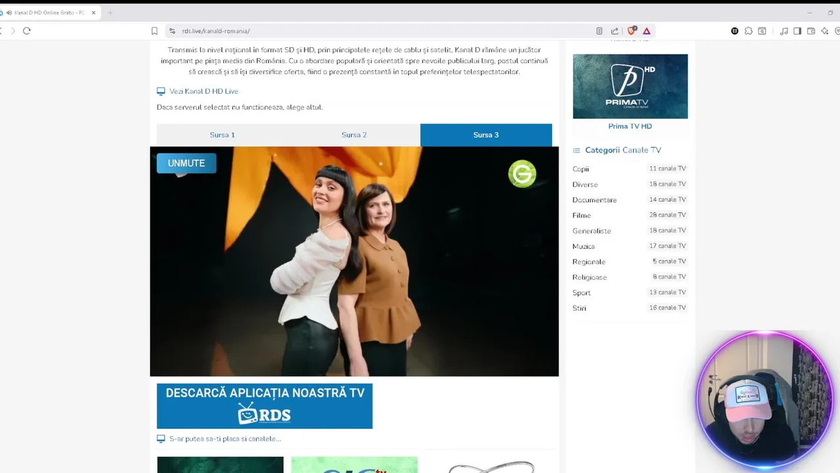Click the green G logo in video
840x473 pixels.
522,174
